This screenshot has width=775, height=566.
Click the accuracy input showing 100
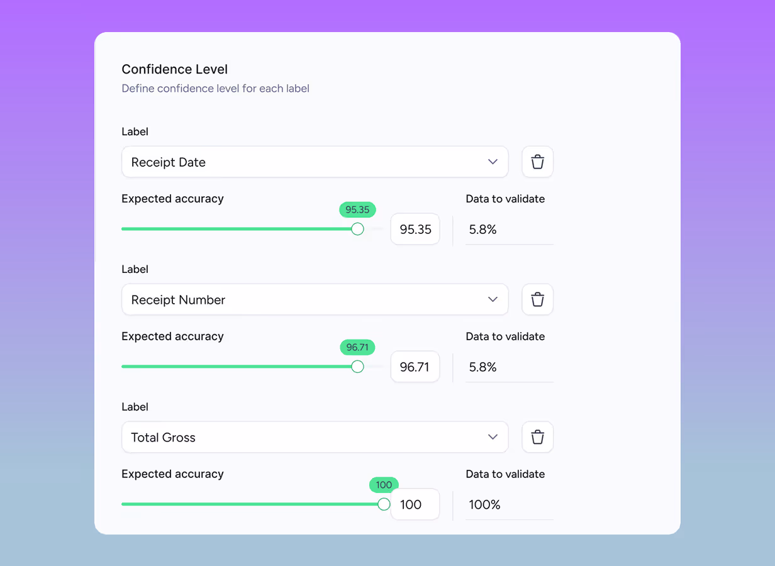415,504
